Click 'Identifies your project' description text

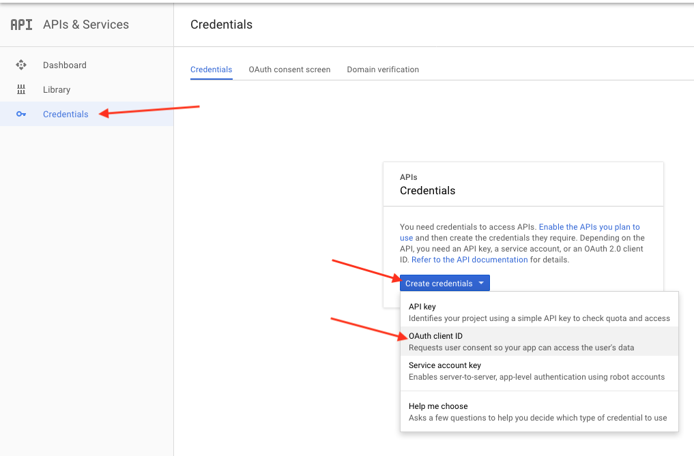click(539, 318)
